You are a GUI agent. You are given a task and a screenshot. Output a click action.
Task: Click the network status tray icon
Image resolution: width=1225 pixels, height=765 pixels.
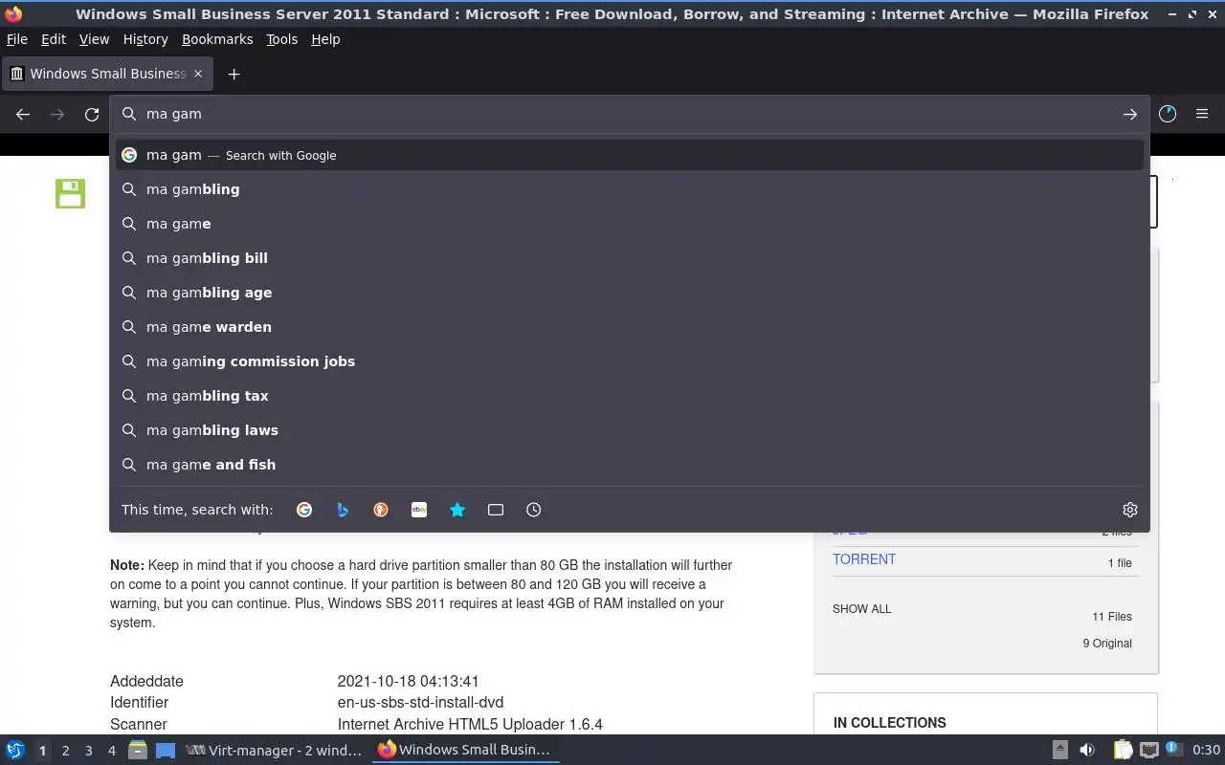tap(1149, 750)
